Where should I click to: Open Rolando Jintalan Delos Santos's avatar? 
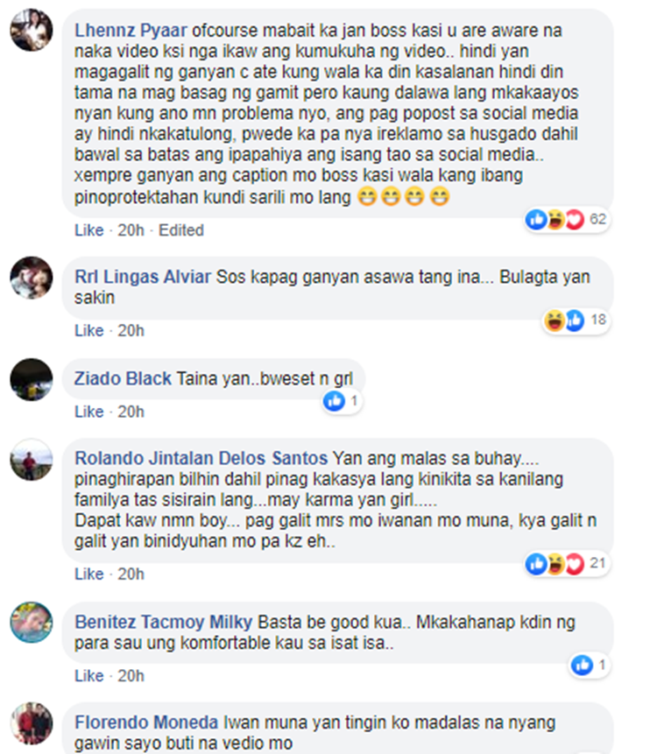pos(32,460)
